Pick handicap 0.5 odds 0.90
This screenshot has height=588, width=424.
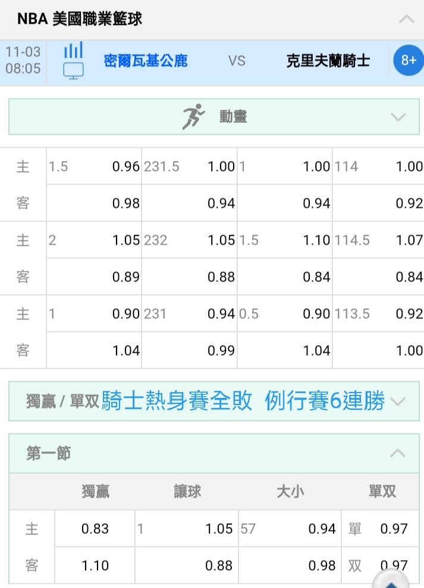click(285, 314)
